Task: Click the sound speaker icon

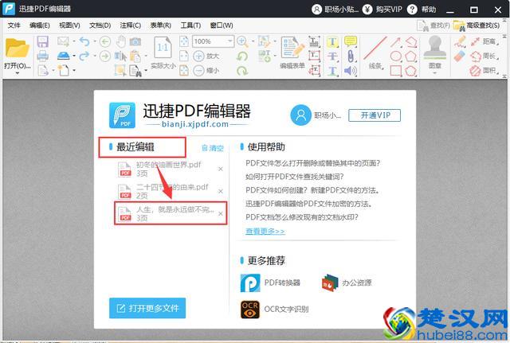Action: pos(350,71)
